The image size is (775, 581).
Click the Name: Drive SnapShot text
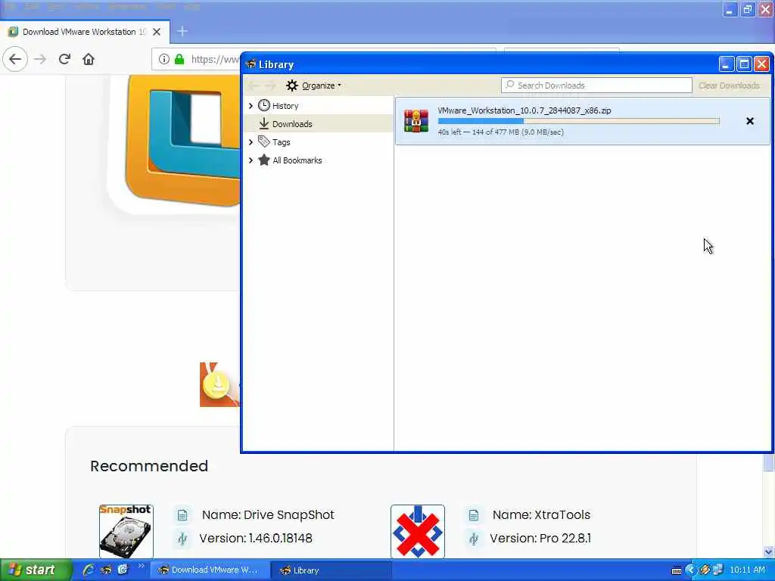tap(268, 514)
